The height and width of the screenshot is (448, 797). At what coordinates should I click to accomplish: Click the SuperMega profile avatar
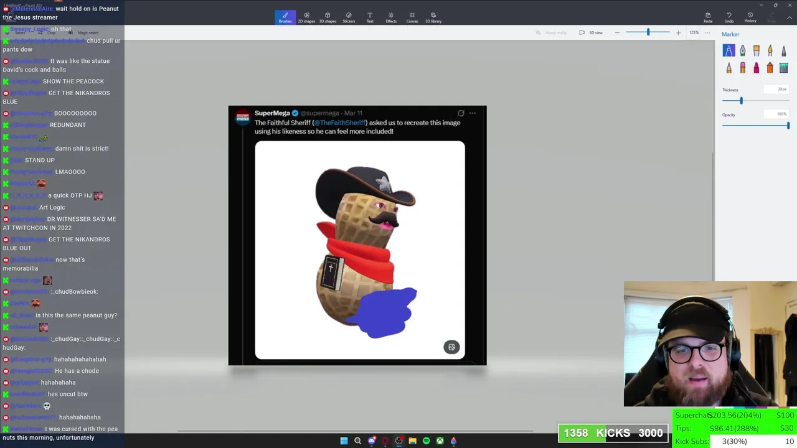click(242, 117)
